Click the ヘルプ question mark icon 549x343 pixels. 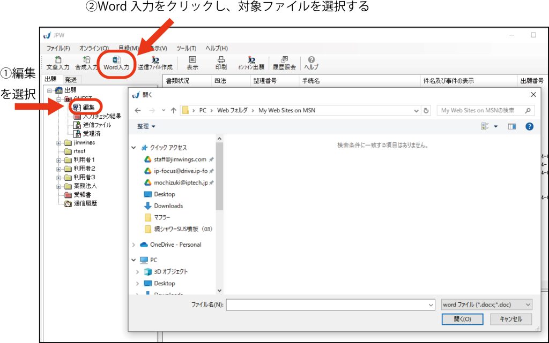311,63
